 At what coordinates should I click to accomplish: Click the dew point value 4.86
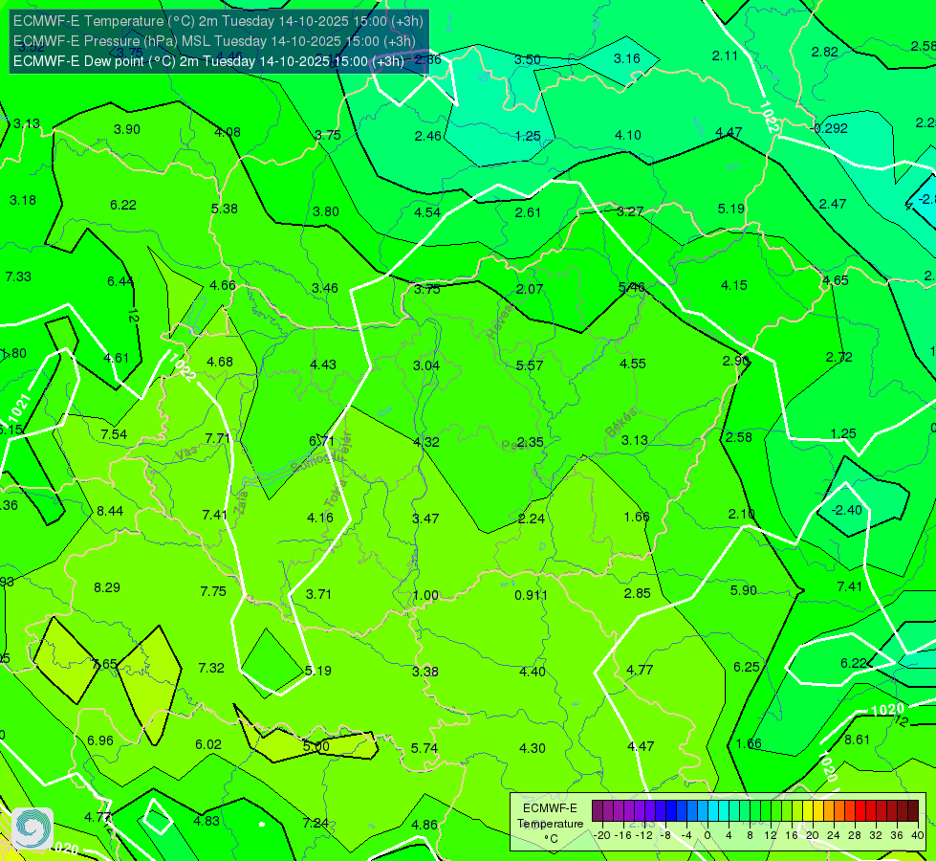pos(424,825)
